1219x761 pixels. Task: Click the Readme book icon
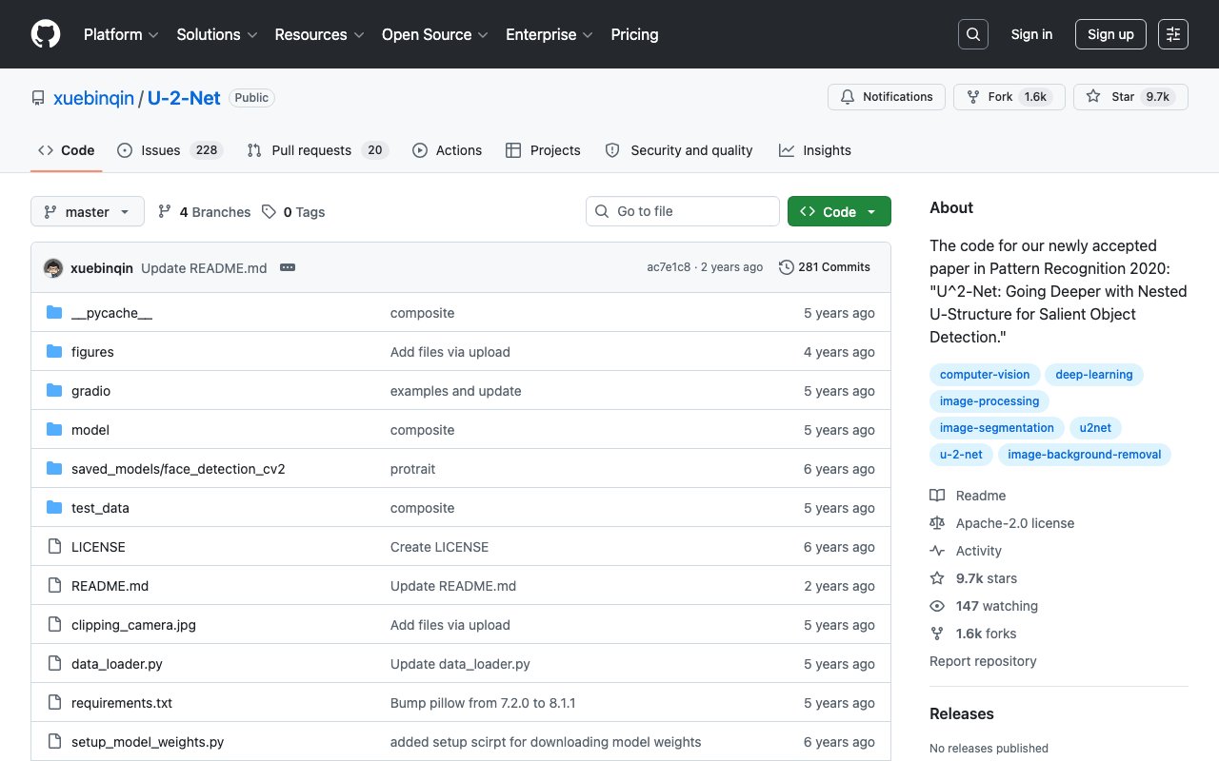click(937, 496)
